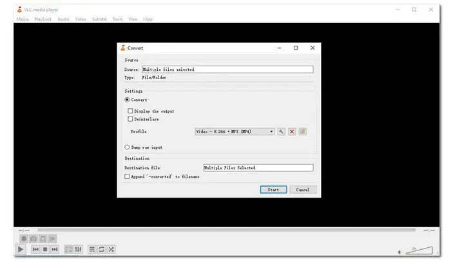Open the Video menu

(81, 19)
